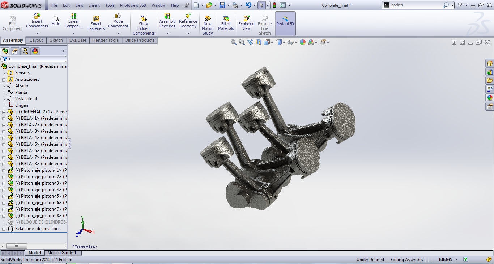The width and height of the screenshot is (494, 264).
Task: Click the Zoom to Area icon
Action: click(x=242, y=42)
